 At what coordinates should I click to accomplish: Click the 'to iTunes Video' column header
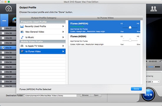click(105, 18)
